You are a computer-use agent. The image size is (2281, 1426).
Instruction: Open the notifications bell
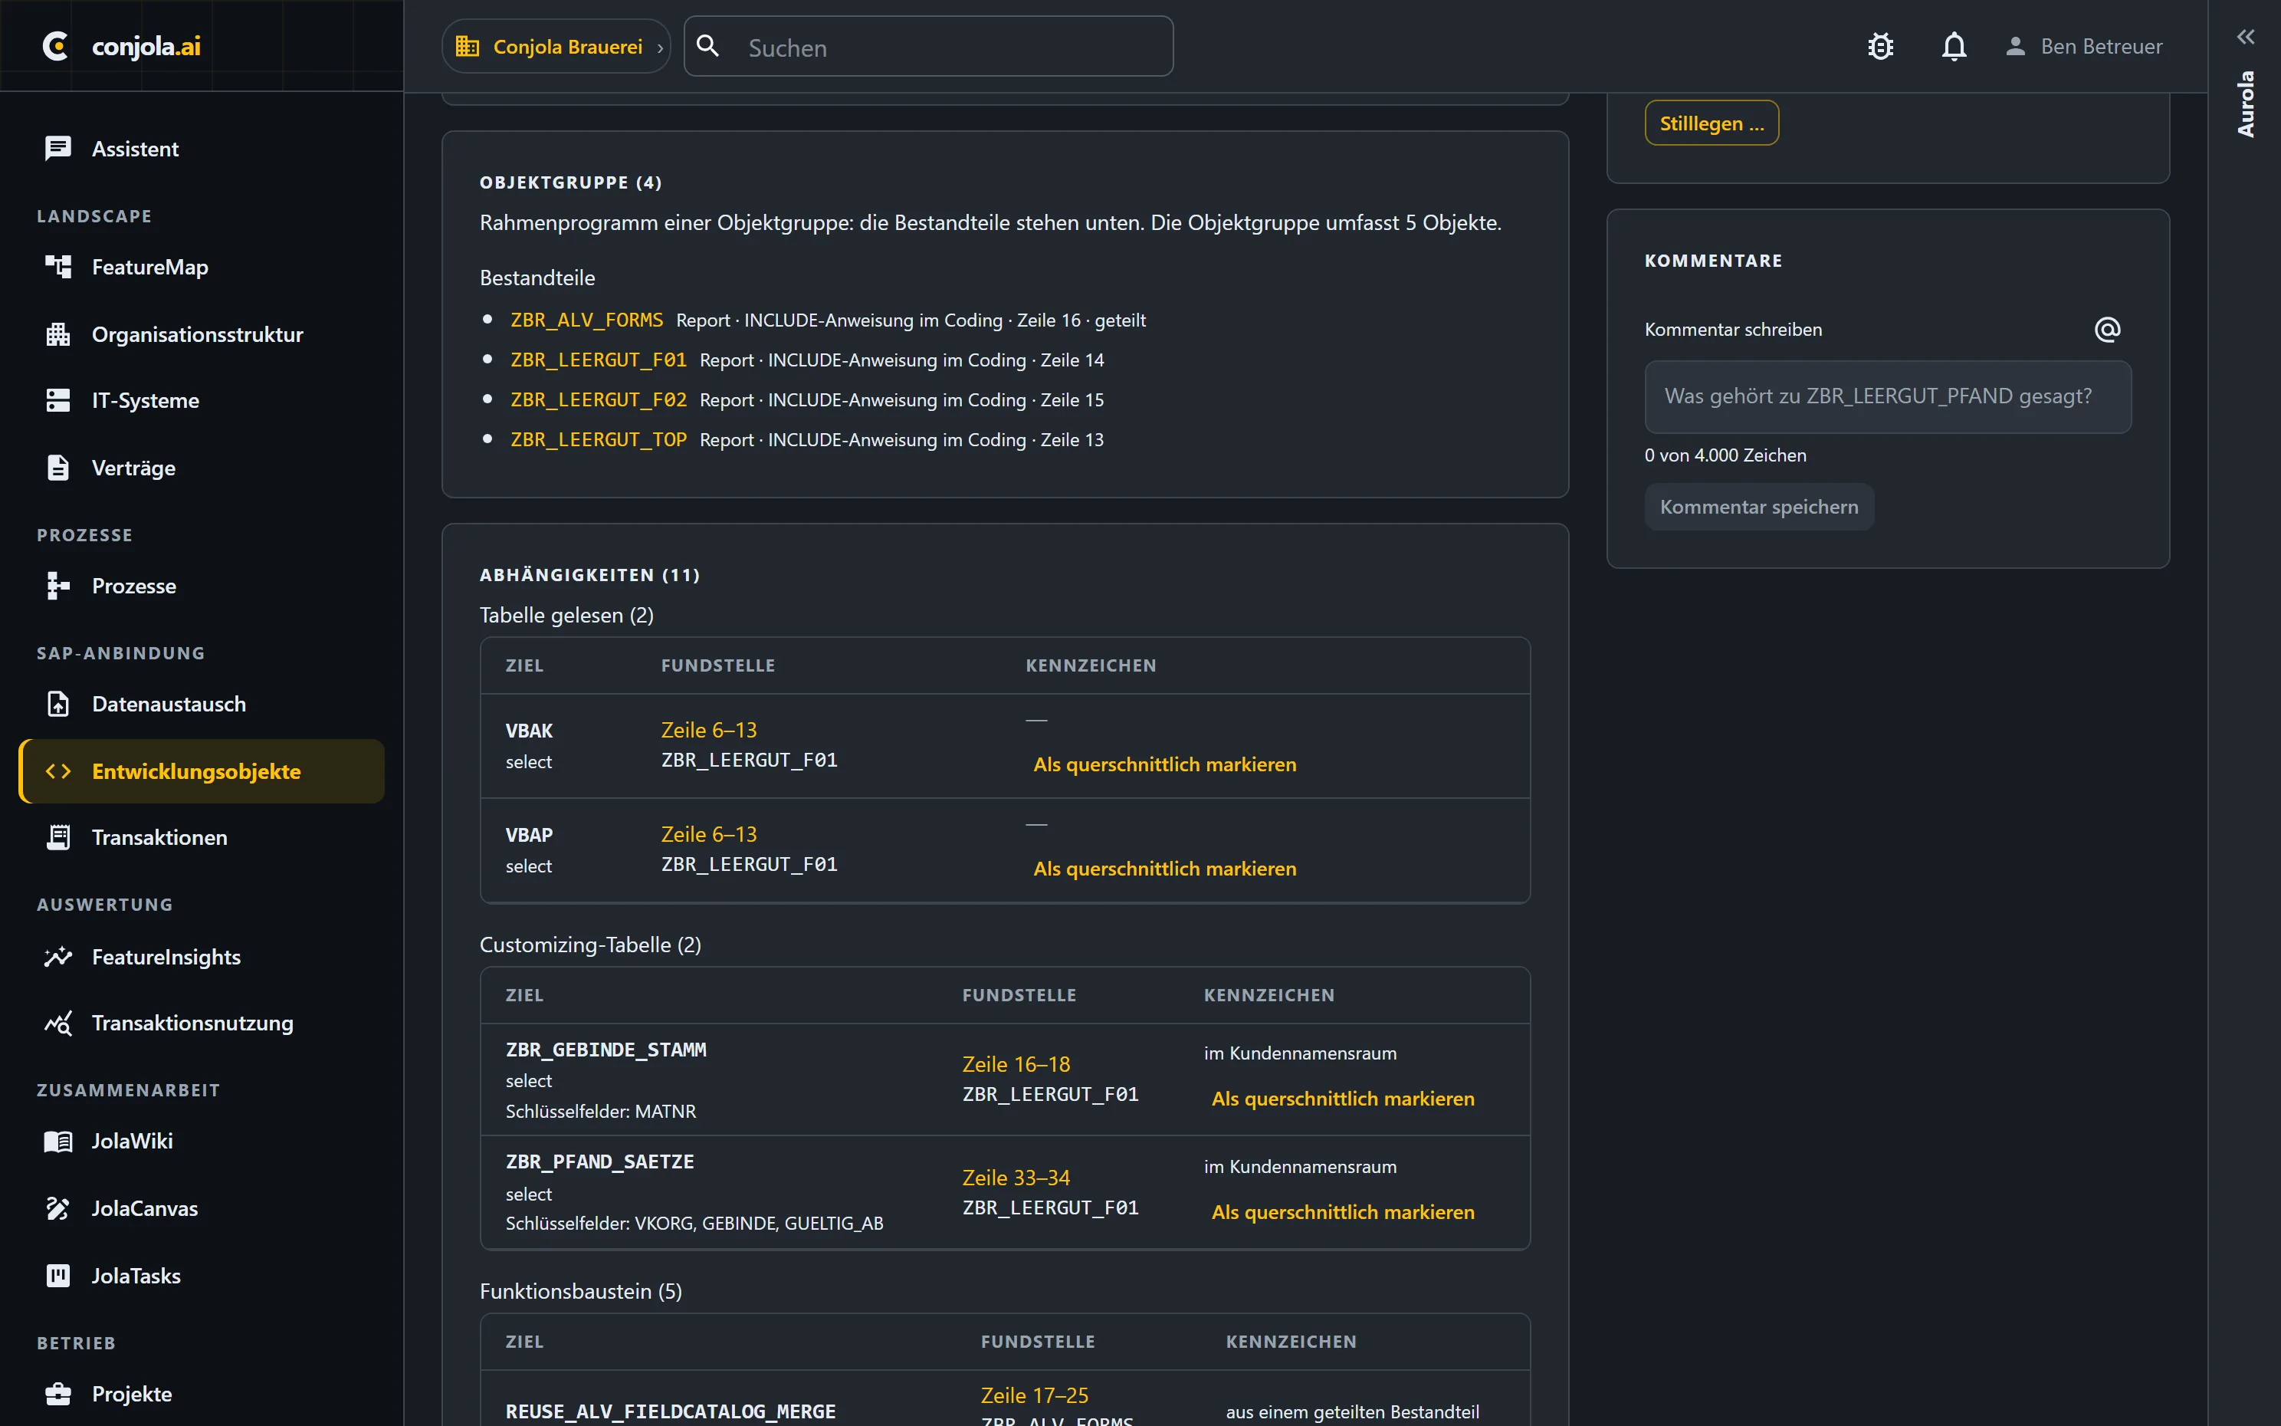click(x=1954, y=46)
